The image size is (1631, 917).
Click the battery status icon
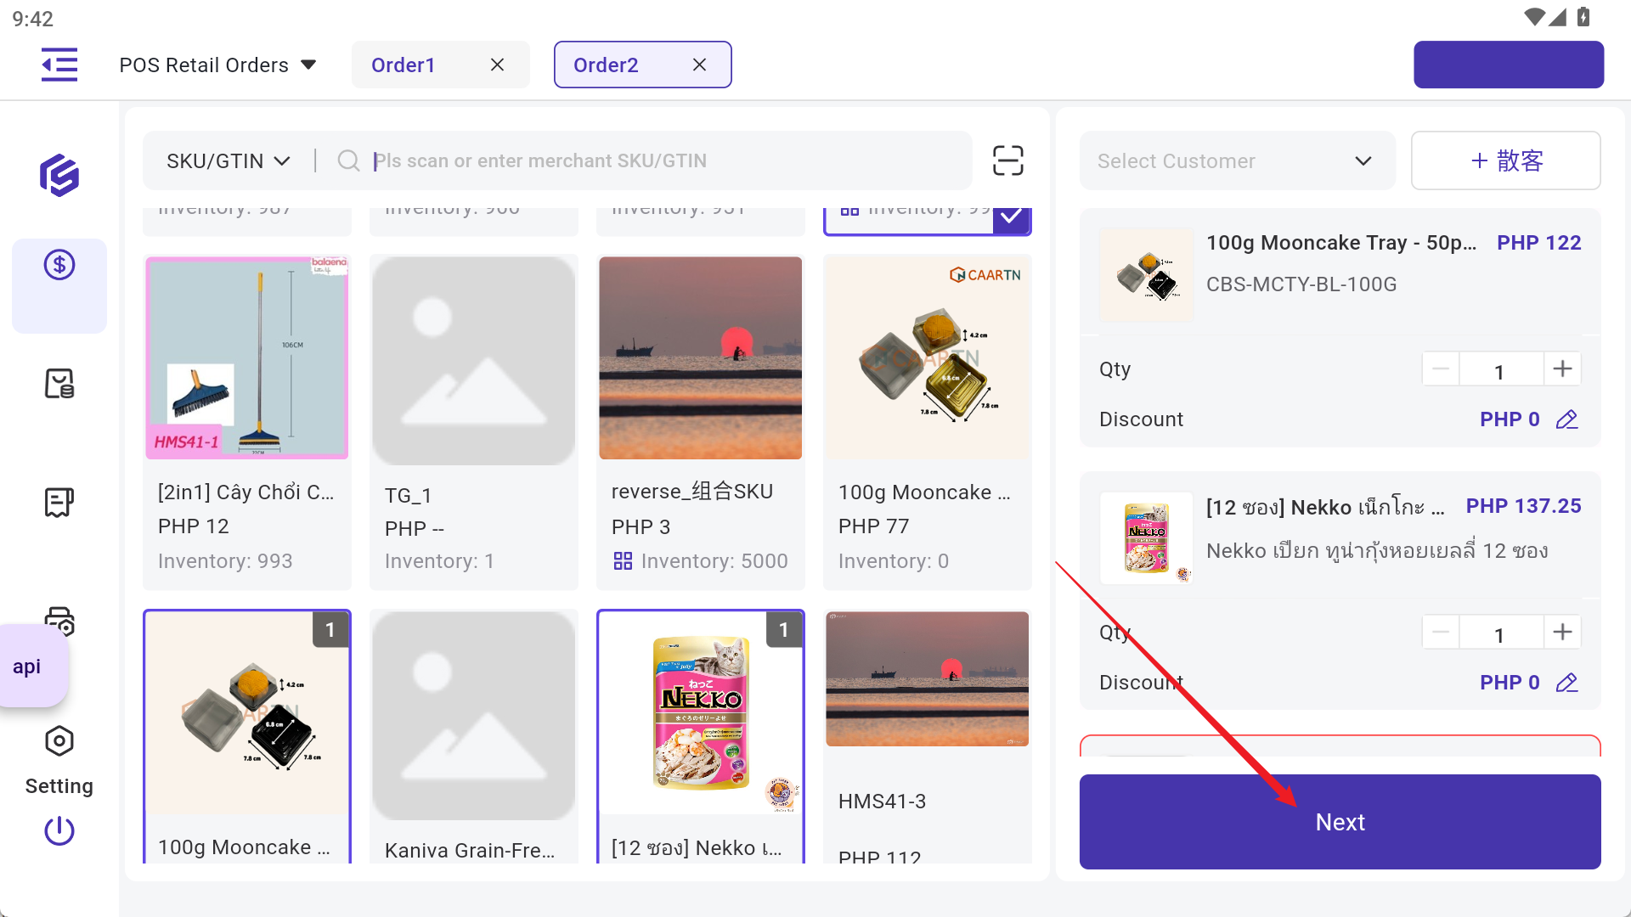(x=1583, y=17)
